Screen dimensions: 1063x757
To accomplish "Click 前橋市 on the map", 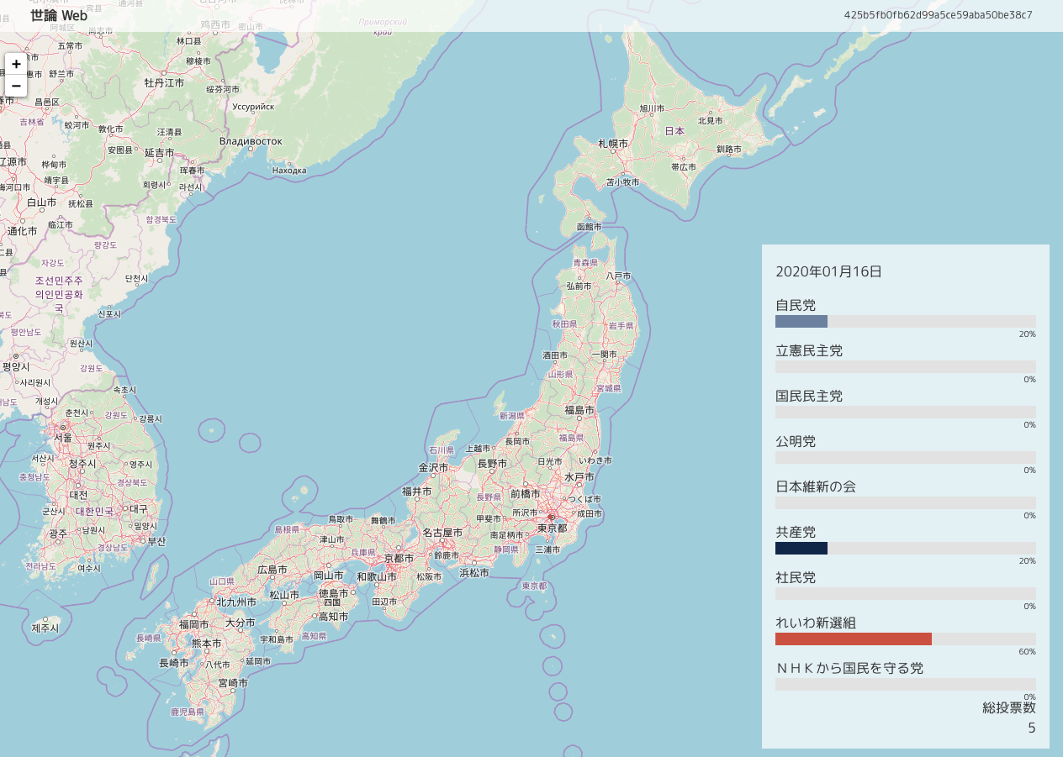I will (525, 493).
